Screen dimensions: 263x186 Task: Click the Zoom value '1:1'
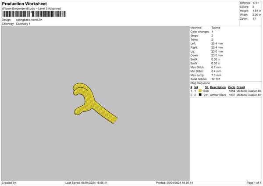(254, 18)
